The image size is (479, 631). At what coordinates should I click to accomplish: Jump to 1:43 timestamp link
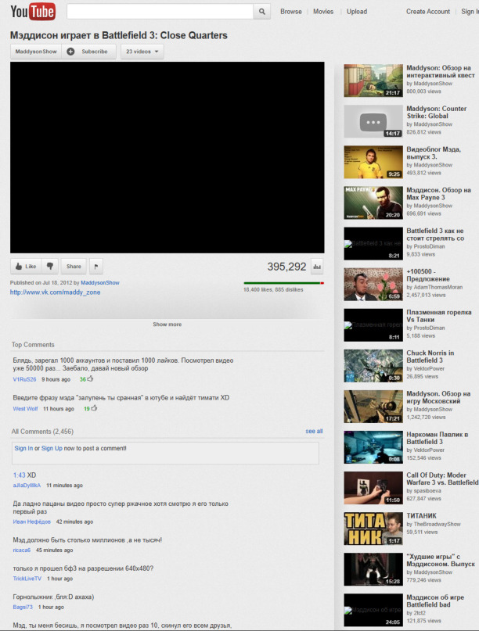click(19, 475)
